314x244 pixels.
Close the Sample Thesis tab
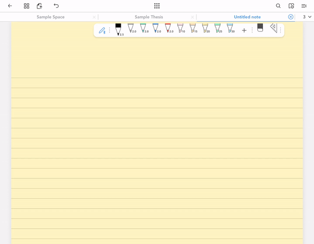192,17
